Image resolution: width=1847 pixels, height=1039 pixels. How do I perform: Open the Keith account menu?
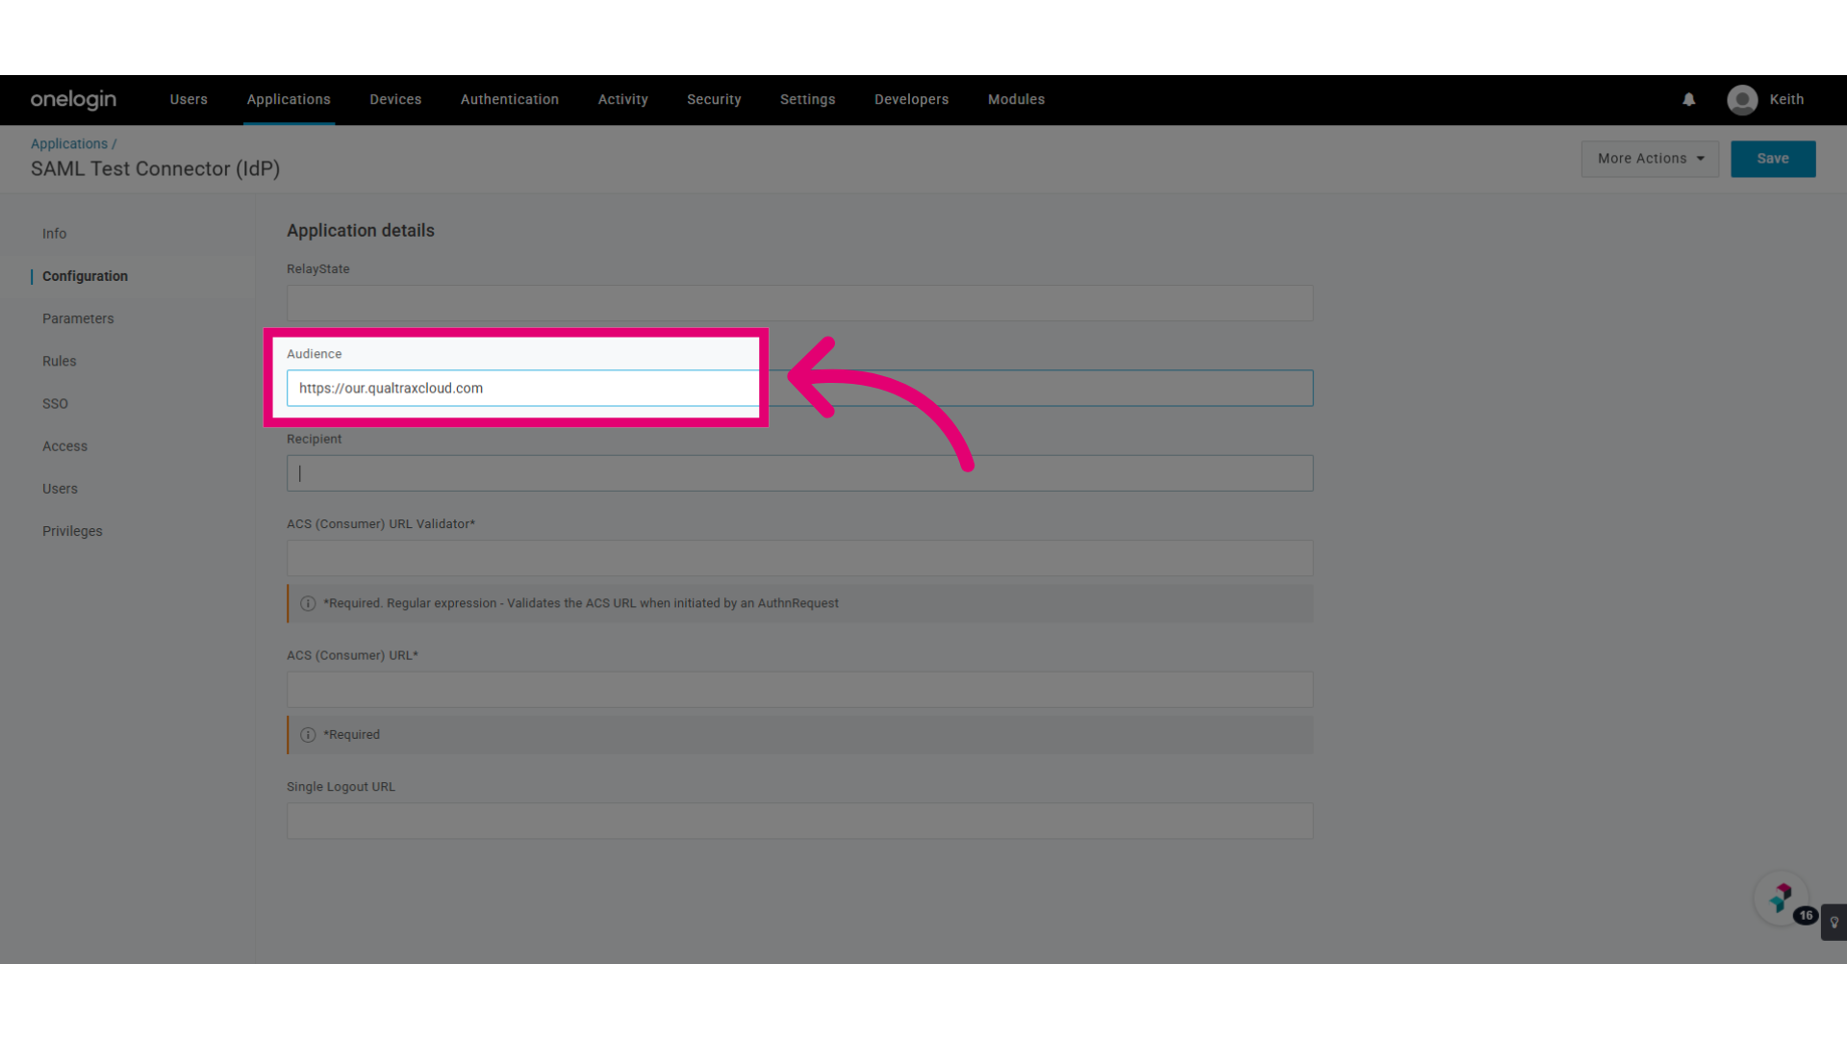coord(1786,99)
